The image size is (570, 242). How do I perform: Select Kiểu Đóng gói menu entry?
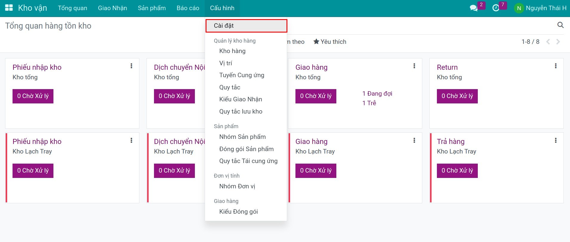246,212
